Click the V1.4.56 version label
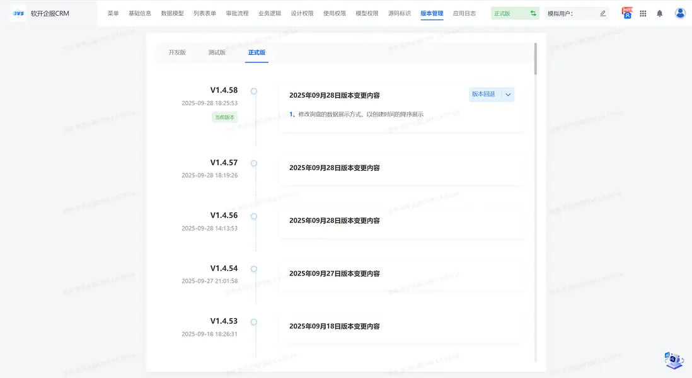 point(224,215)
